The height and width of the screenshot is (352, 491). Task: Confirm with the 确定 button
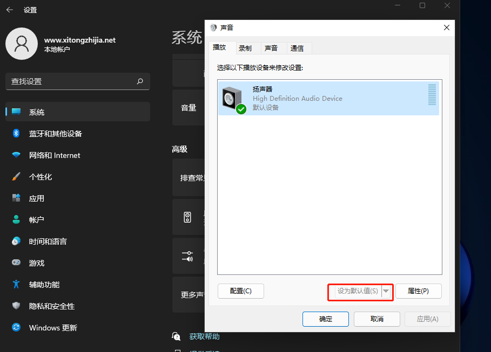326,319
